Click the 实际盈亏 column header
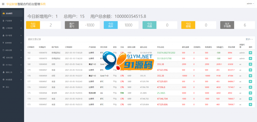 [220, 47]
